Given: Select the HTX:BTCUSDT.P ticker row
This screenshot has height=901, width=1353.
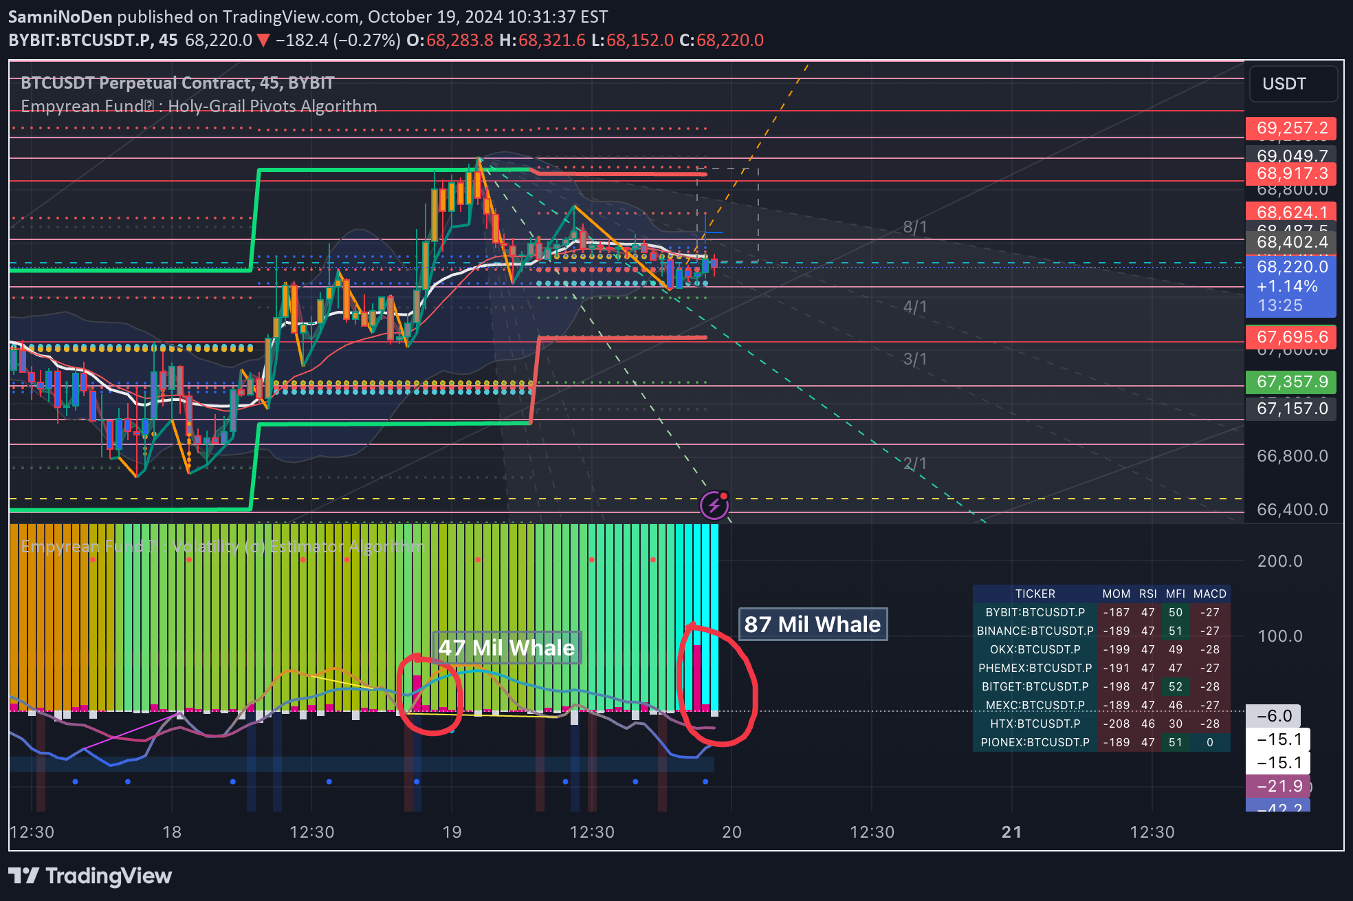Looking at the screenshot, I should [x=1035, y=724].
